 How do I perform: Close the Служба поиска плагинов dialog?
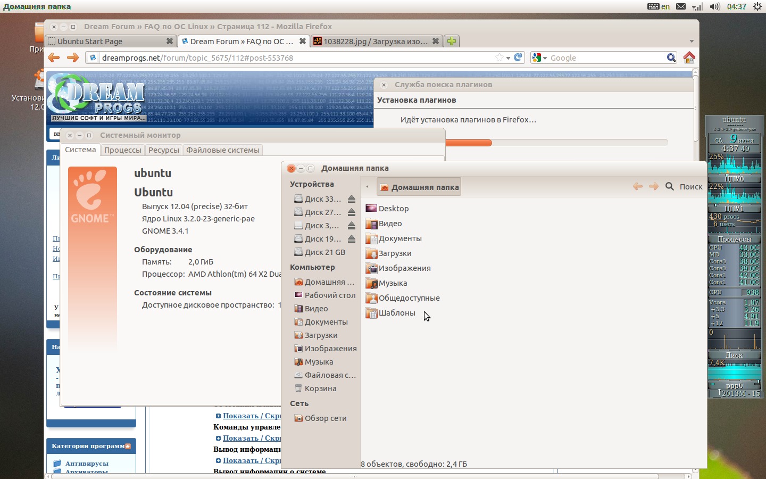click(384, 85)
